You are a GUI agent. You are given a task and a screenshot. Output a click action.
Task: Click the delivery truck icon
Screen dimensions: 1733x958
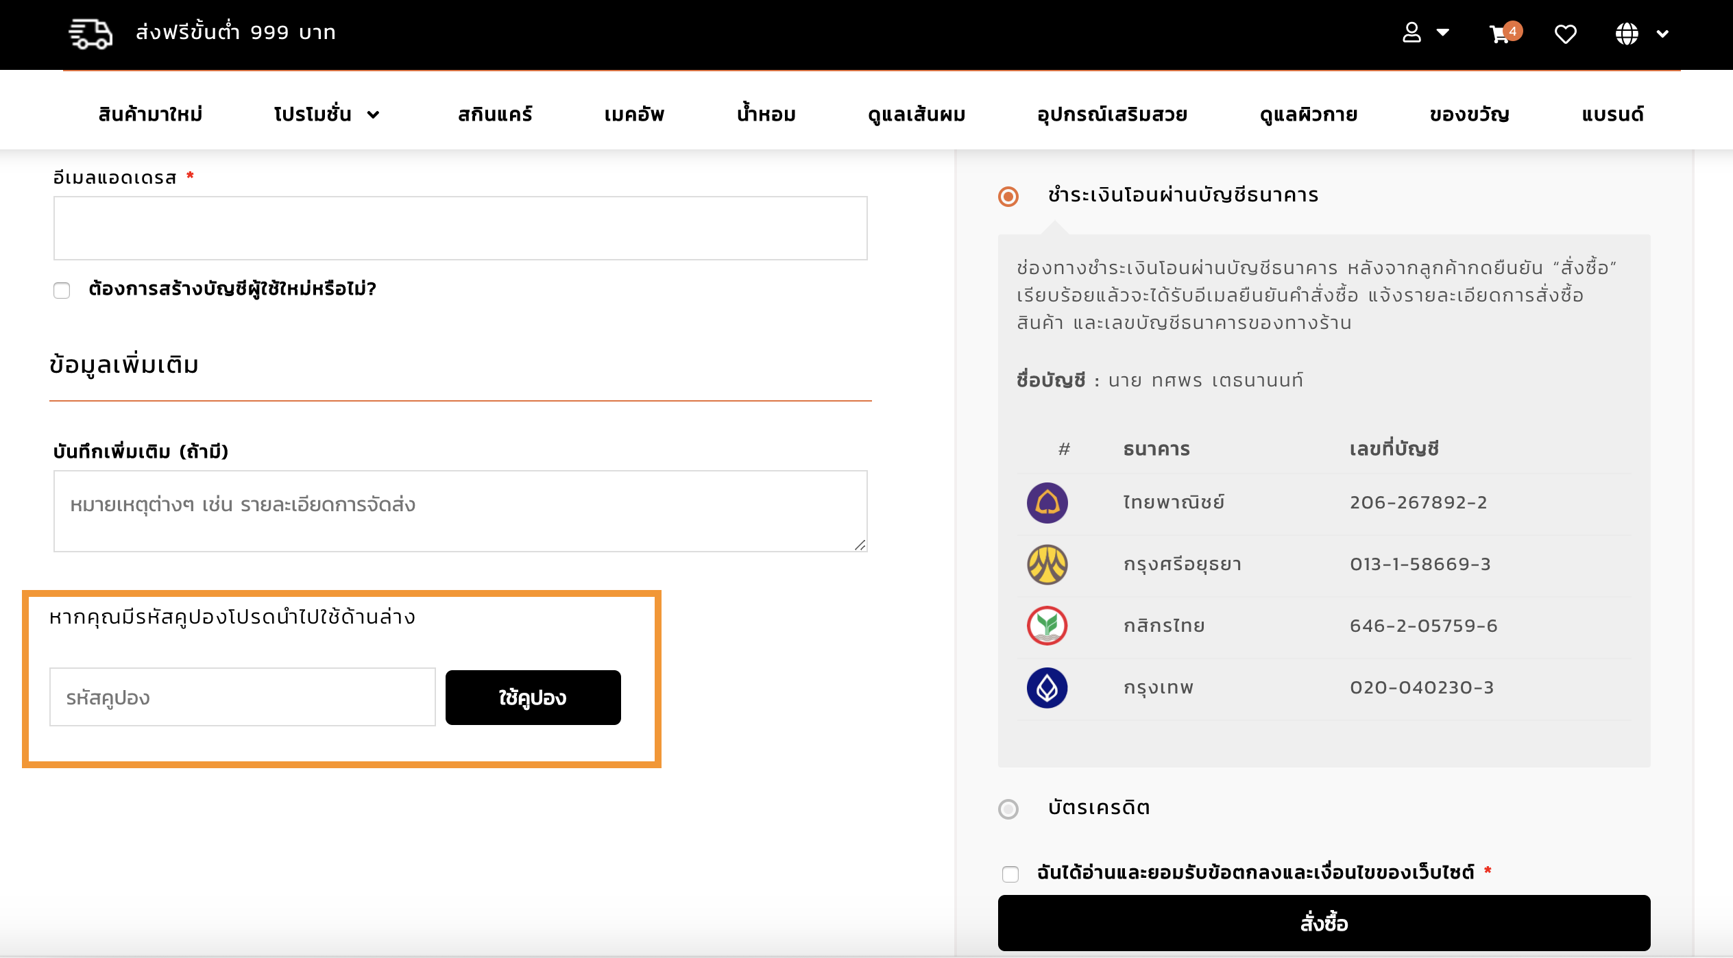[x=90, y=34]
